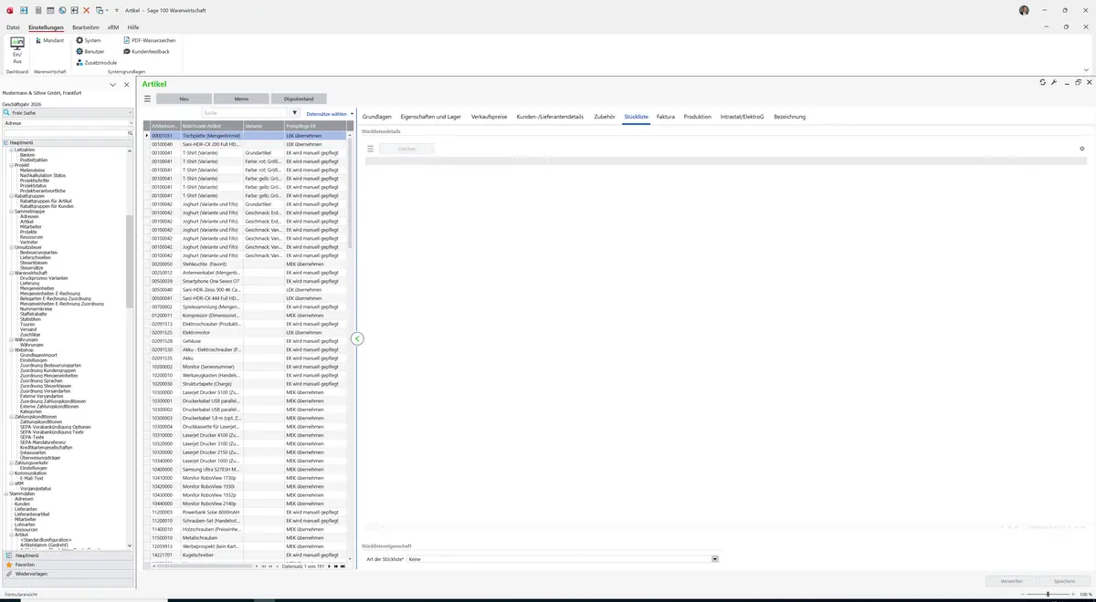The width and height of the screenshot is (1096, 602).
Task: Switch to Intrastat/ElektroG tab
Action: click(743, 117)
